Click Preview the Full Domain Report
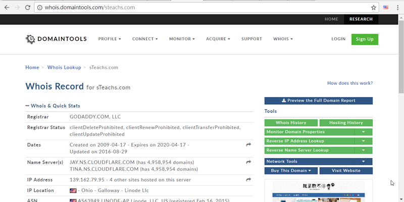404x202 pixels. click(x=319, y=100)
